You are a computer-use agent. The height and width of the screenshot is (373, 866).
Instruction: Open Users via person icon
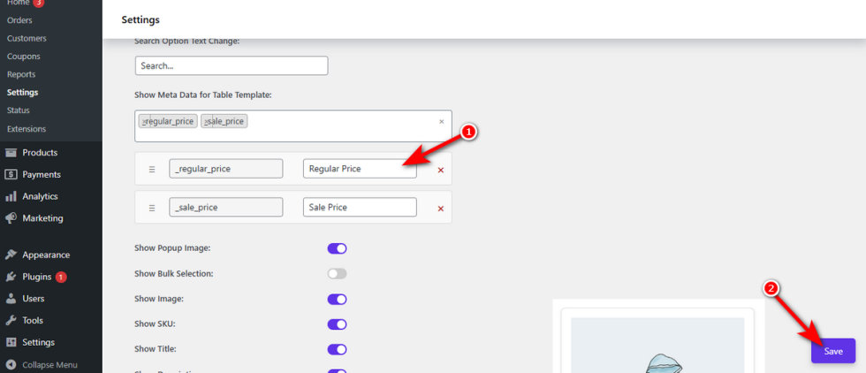[x=11, y=299]
